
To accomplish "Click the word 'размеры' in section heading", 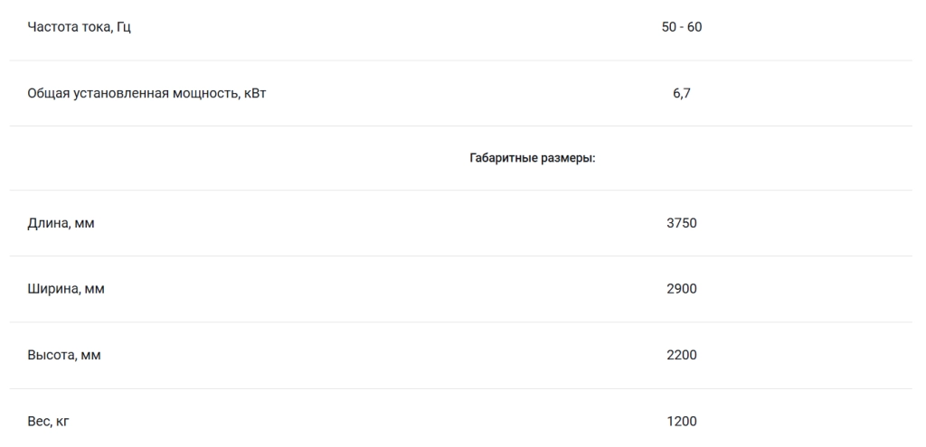I will 568,159.
